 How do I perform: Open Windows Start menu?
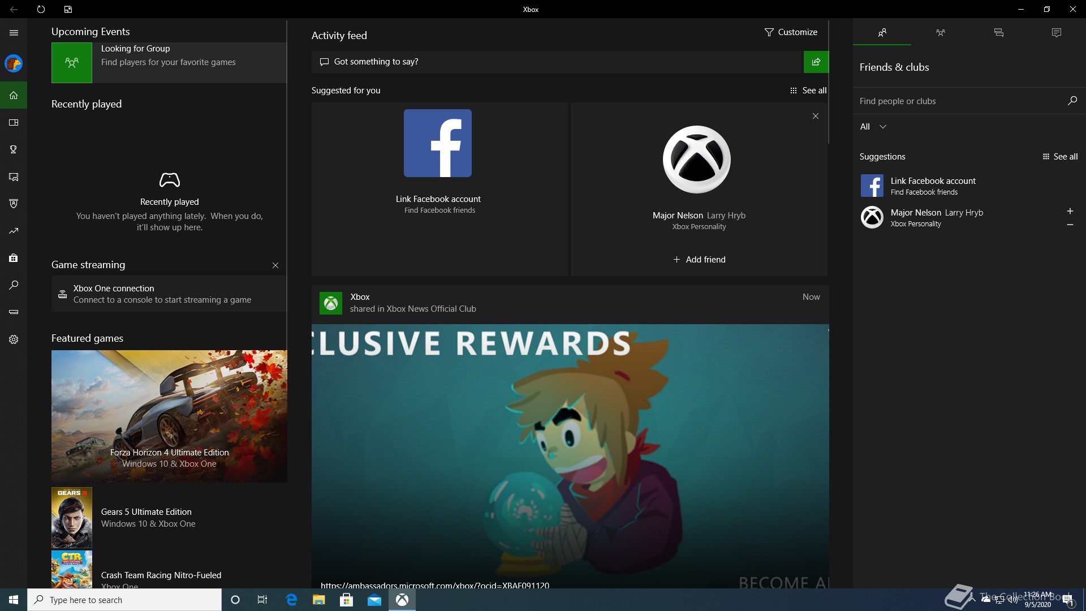tap(14, 600)
